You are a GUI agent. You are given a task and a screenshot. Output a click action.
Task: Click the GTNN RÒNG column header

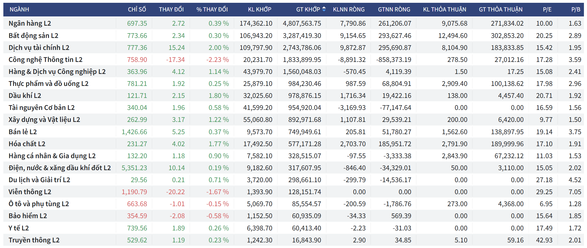pos(394,9)
